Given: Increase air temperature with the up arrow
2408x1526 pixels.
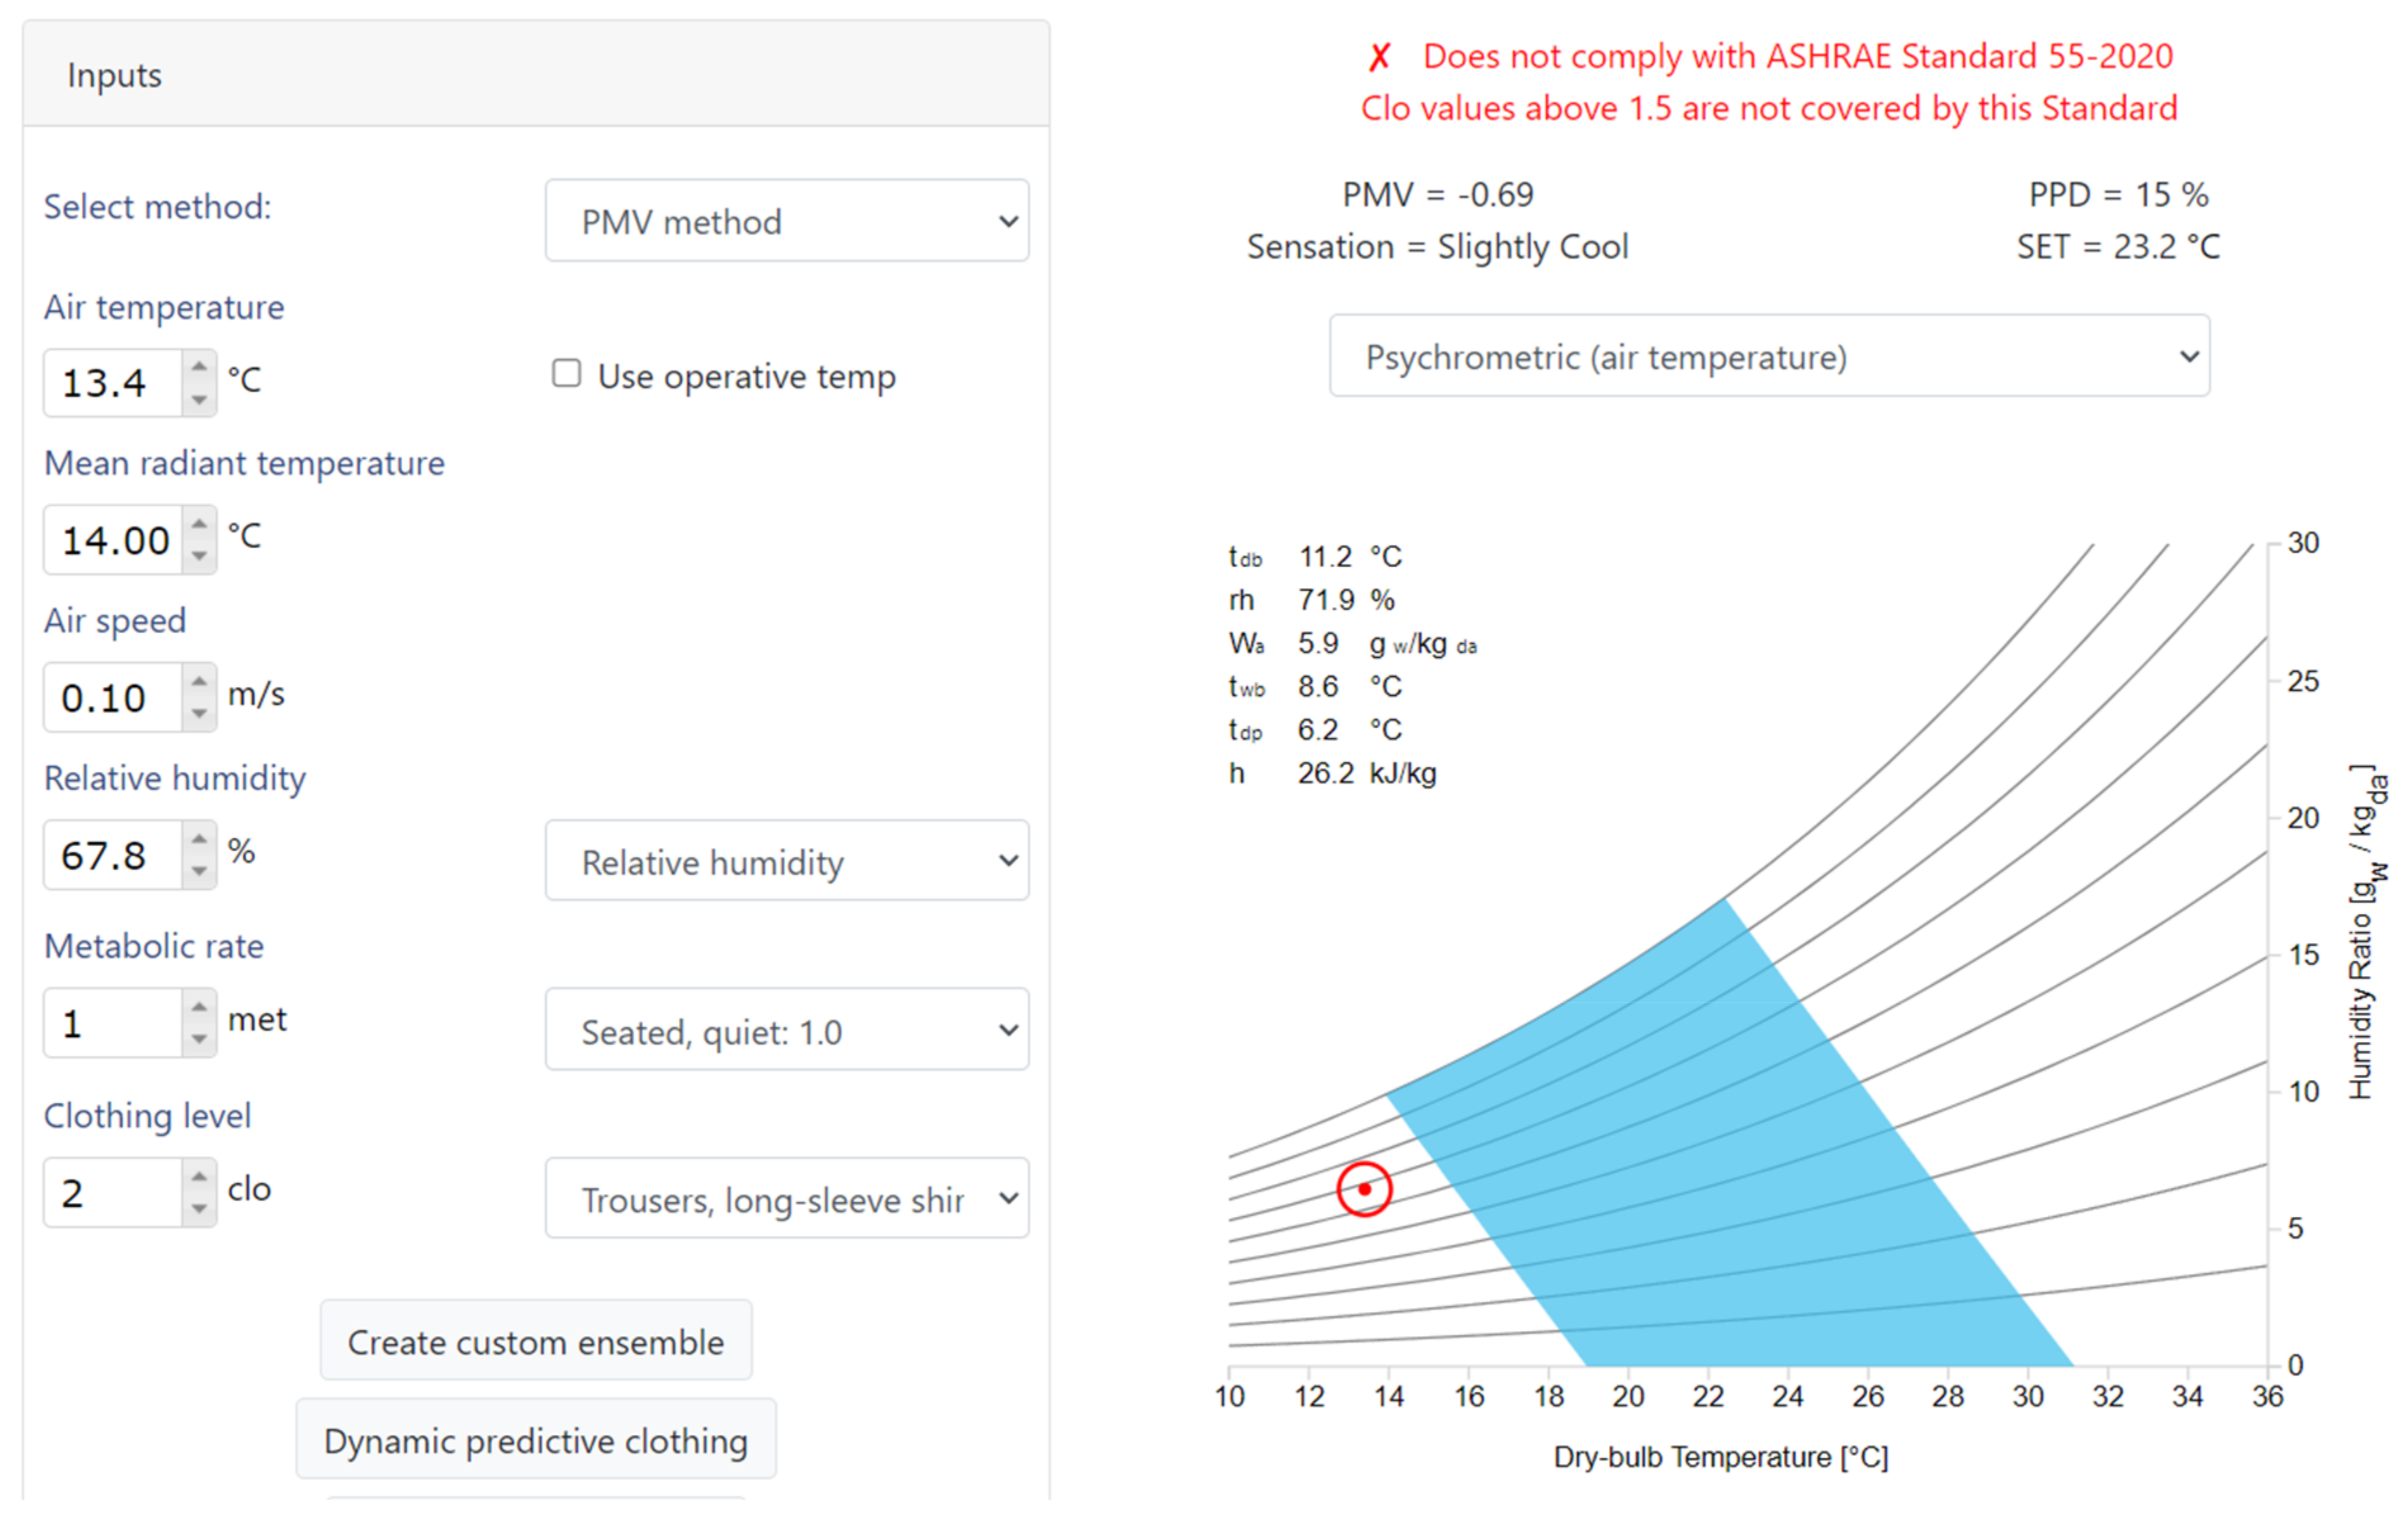Looking at the screenshot, I should 199,367.
